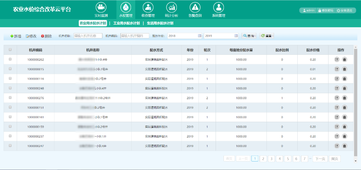This screenshot has width=361, height=170.
Task: Click edit icon for well 1000000276
Action: (x=337, y=98)
